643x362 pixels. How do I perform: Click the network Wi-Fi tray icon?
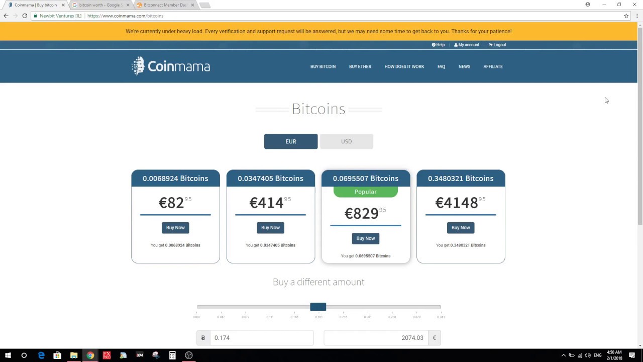(580, 355)
